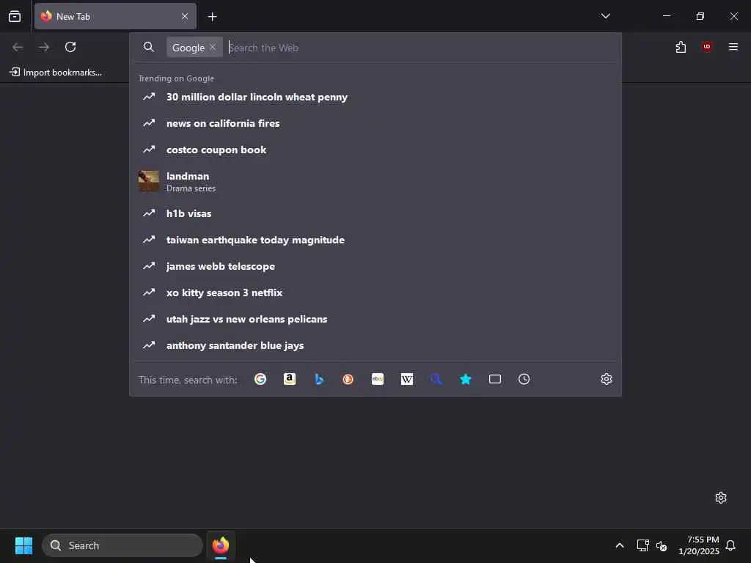Search this time with Amazon icon
Viewport: 751px width, 563px height.
(x=289, y=379)
